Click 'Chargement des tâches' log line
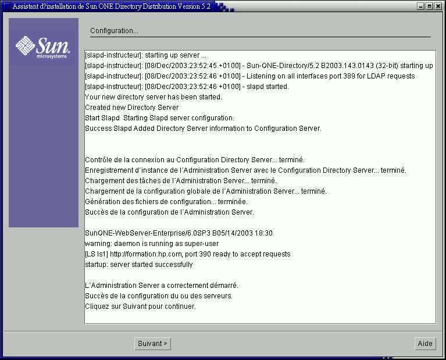This screenshot has width=446, height=360. pyautogui.click(x=180, y=180)
